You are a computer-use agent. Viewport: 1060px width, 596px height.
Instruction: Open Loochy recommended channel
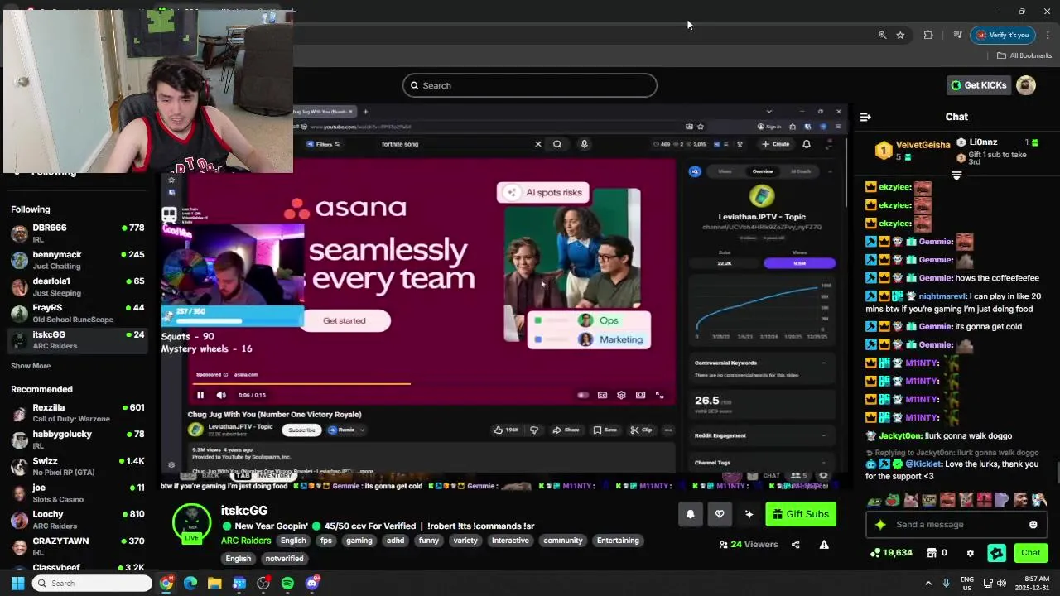coord(78,520)
